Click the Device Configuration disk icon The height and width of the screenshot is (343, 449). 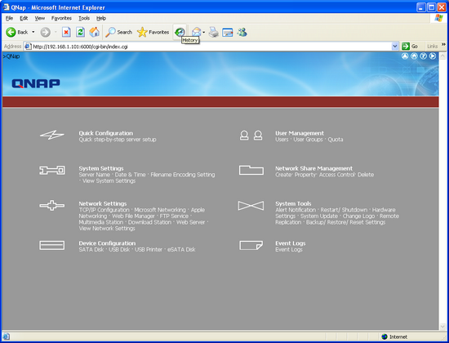click(x=51, y=245)
